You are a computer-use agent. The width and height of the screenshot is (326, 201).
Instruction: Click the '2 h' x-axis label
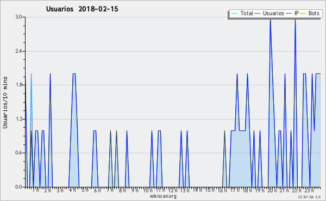click(48, 191)
